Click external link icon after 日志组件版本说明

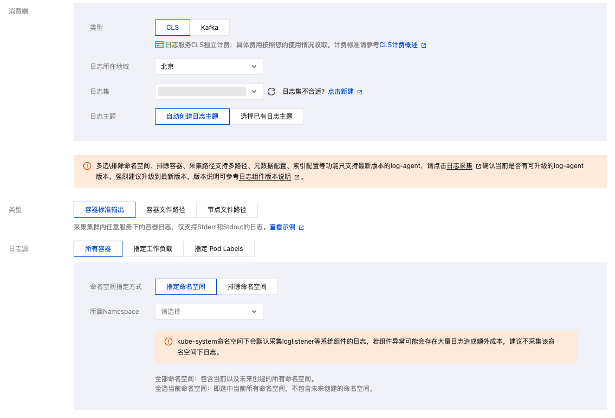pos(297,177)
